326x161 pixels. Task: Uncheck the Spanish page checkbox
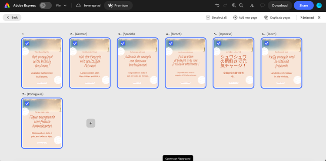pos(123,43)
